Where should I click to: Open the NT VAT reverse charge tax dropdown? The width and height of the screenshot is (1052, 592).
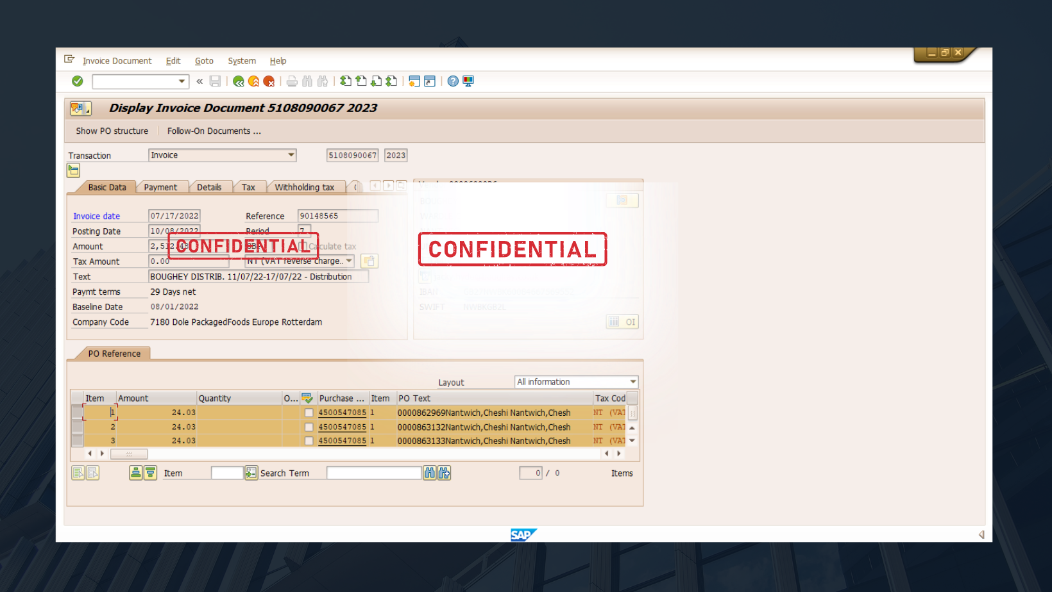[349, 261]
